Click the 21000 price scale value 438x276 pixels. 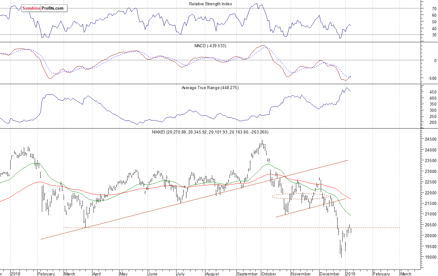(431, 214)
